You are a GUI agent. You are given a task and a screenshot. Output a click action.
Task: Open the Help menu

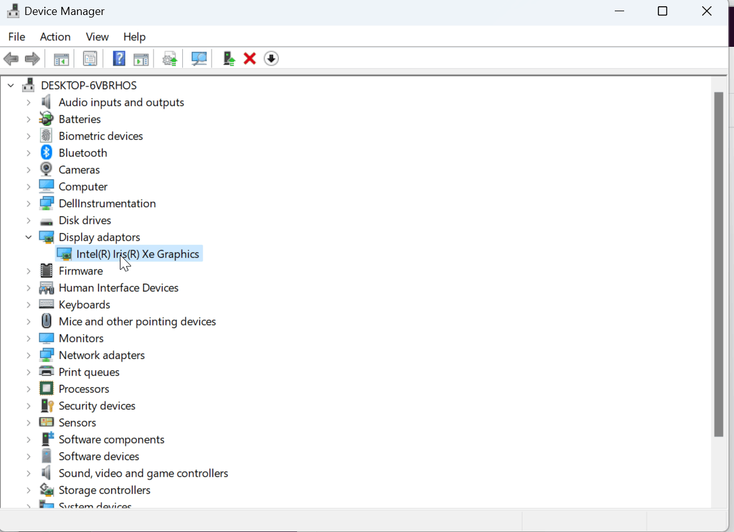(x=134, y=36)
